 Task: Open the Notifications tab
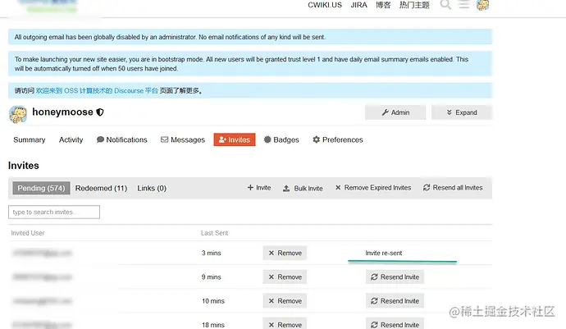122,139
